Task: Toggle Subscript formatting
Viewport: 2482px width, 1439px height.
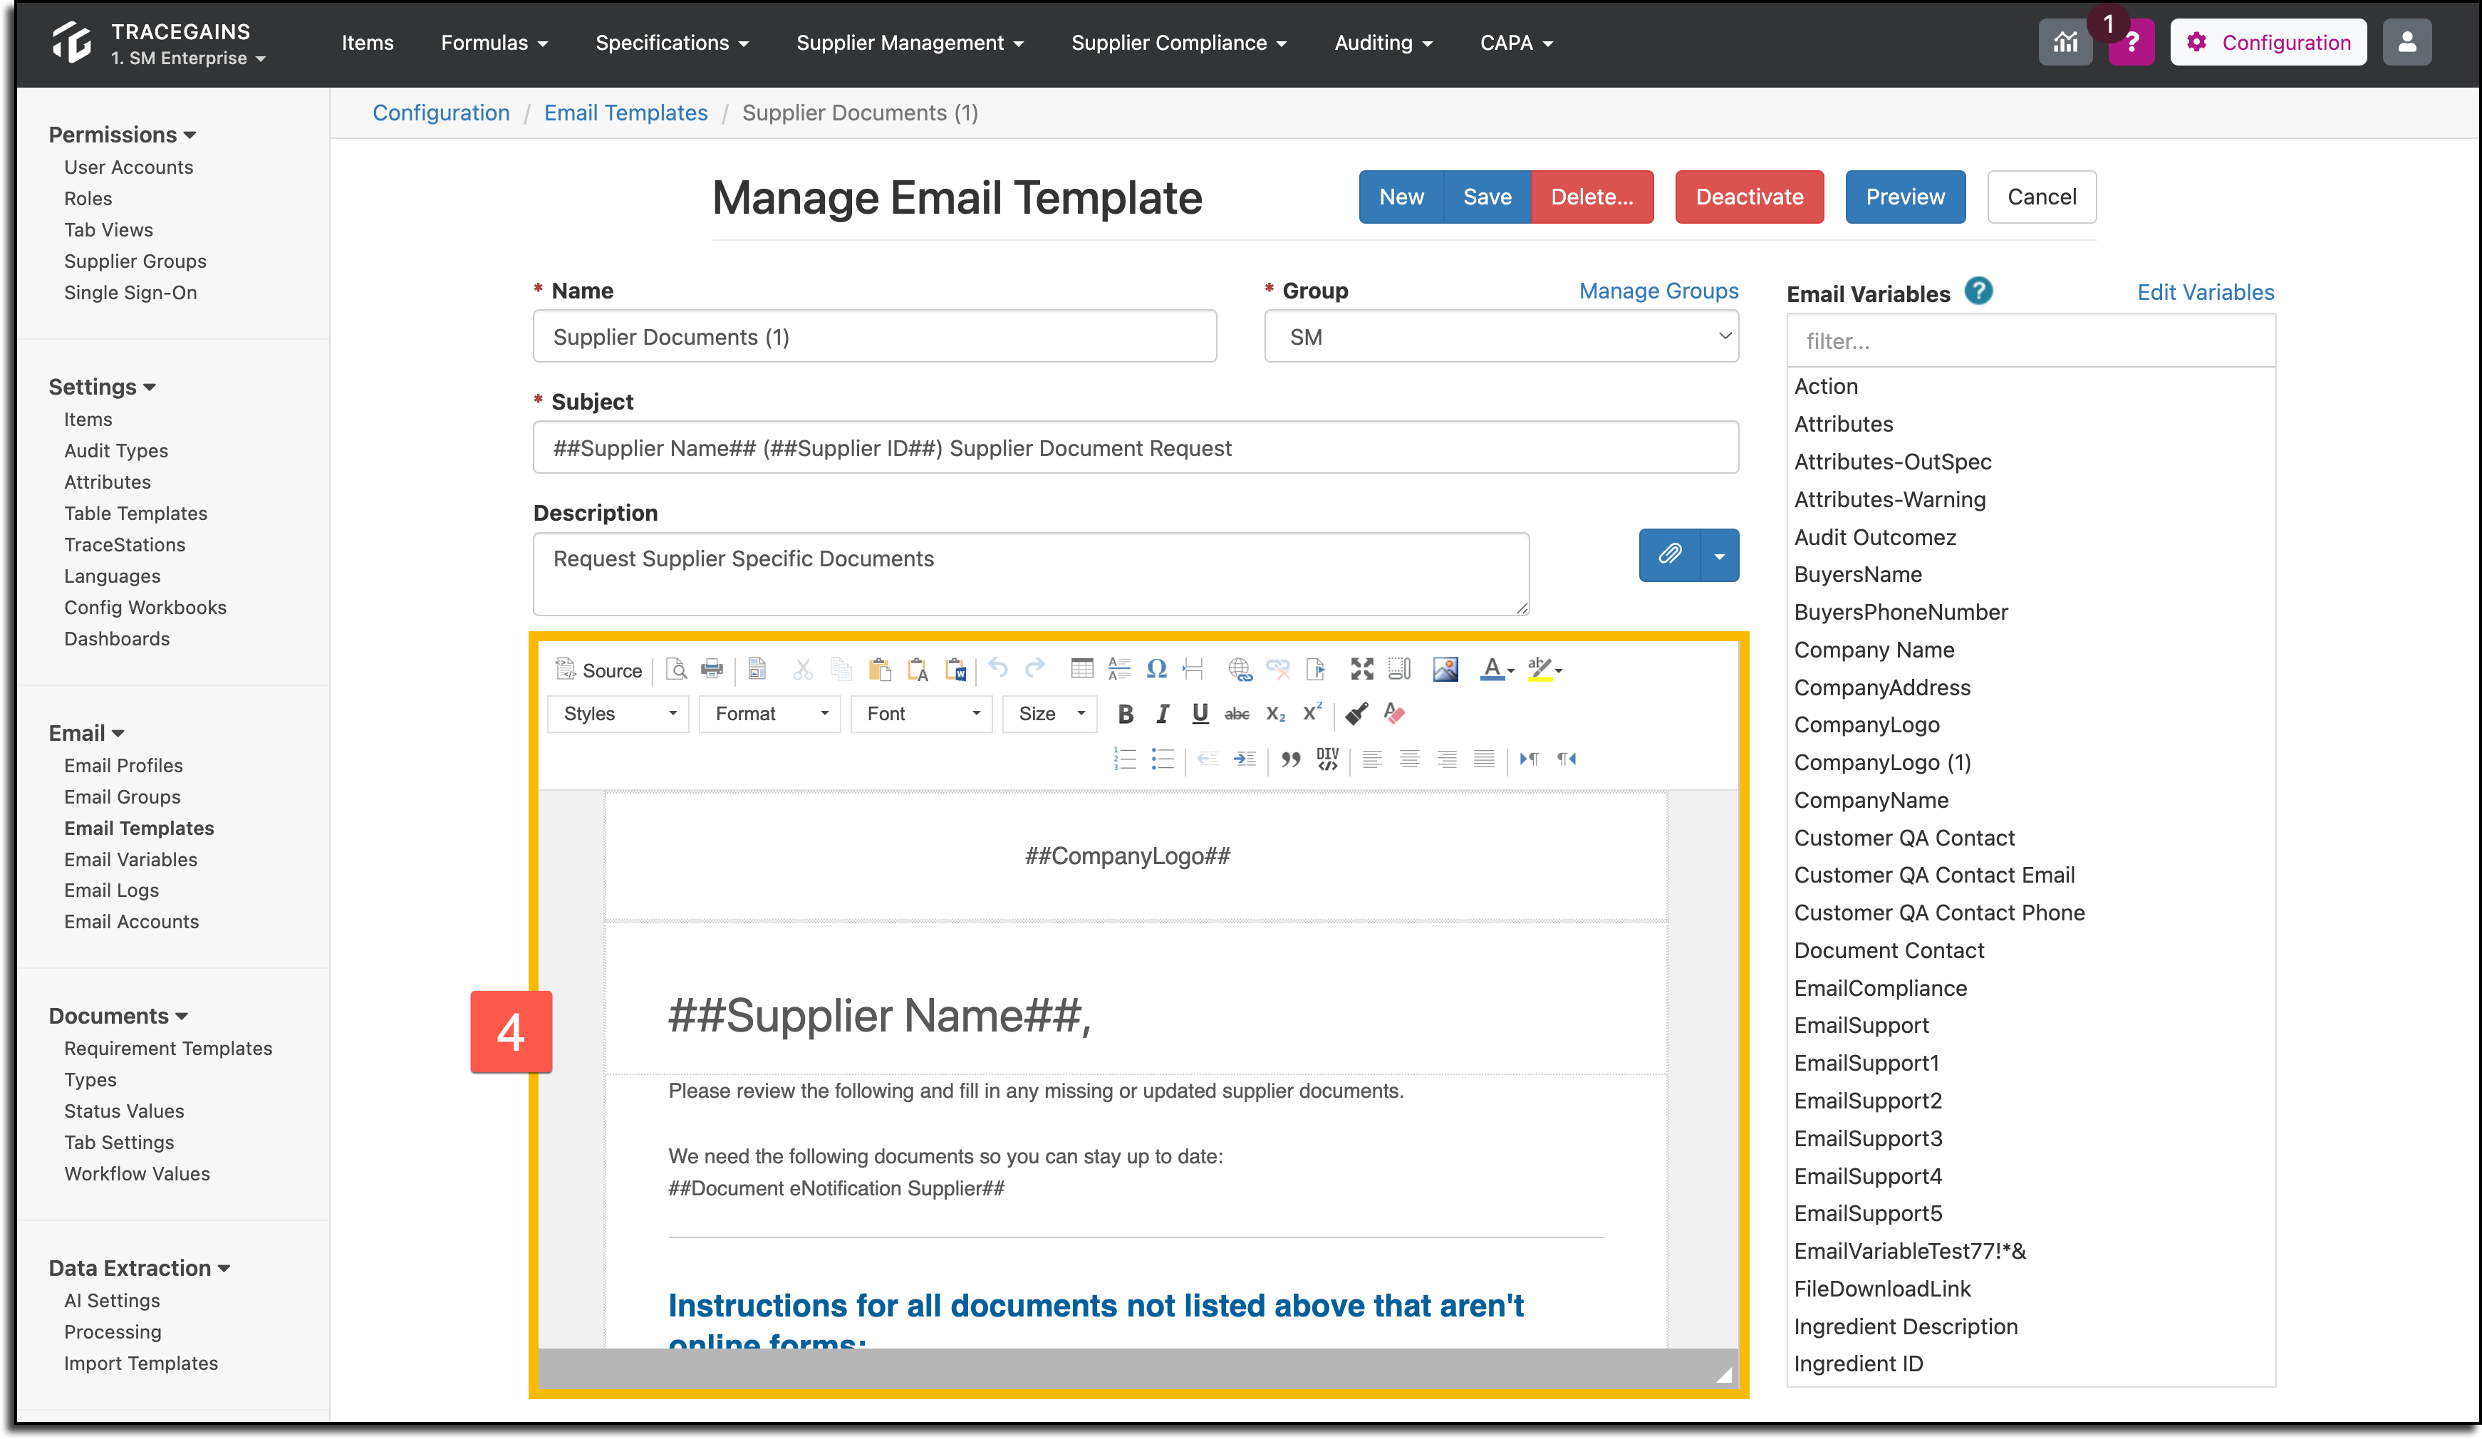Action: coord(1274,714)
